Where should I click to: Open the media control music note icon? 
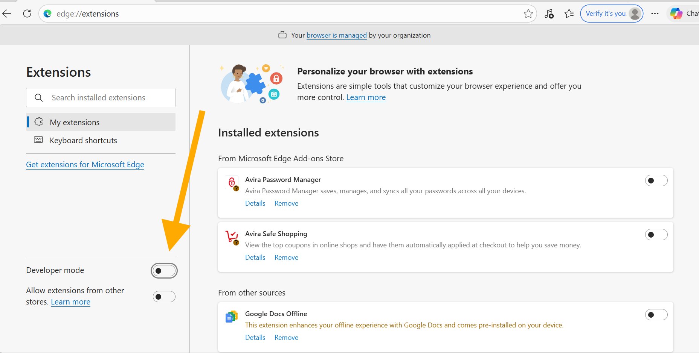pyautogui.click(x=549, y=14)
